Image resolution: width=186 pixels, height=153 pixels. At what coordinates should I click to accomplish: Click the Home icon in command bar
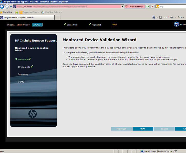tap(154, 17)
